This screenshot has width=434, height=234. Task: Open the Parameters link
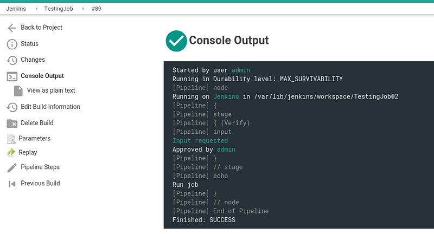(x=34, y=139)
